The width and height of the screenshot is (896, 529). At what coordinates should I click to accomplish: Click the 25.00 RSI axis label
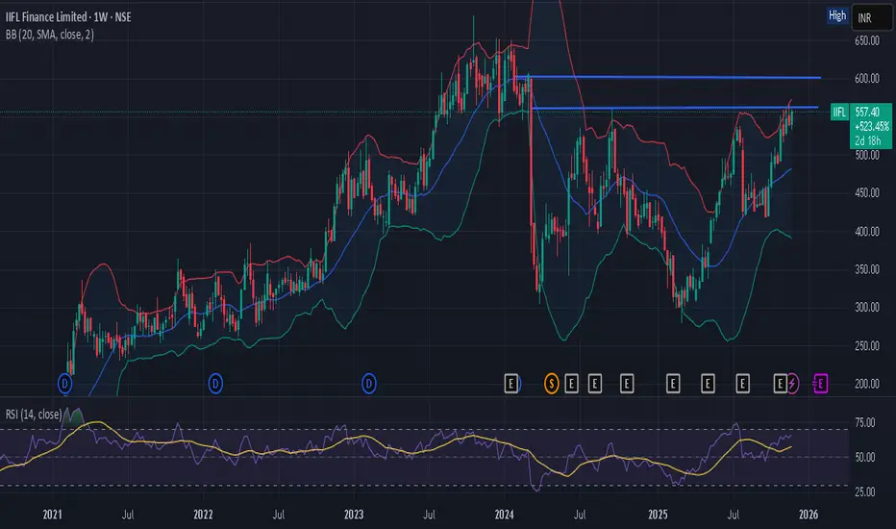click(x=864, y=491)
